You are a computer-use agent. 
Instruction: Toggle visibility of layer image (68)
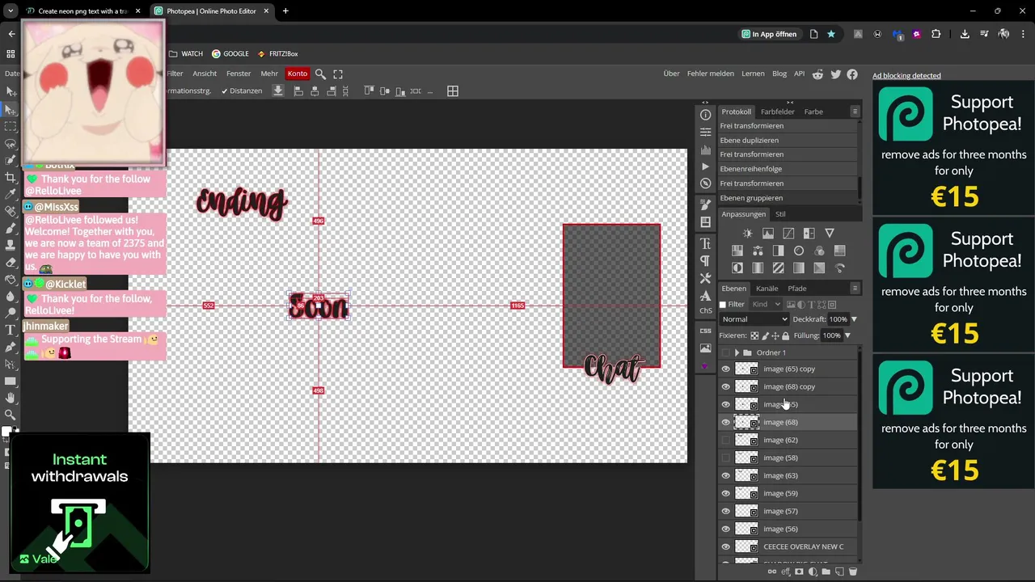pos(725,422)
